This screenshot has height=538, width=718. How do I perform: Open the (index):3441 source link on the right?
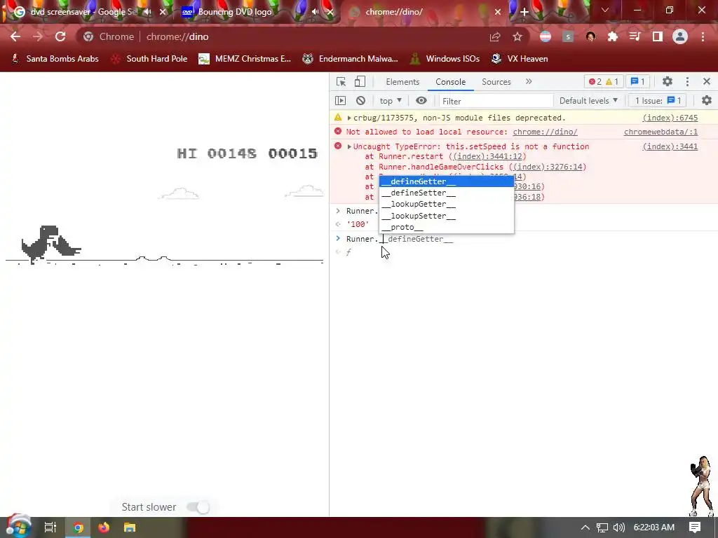[x=670, y=146]
